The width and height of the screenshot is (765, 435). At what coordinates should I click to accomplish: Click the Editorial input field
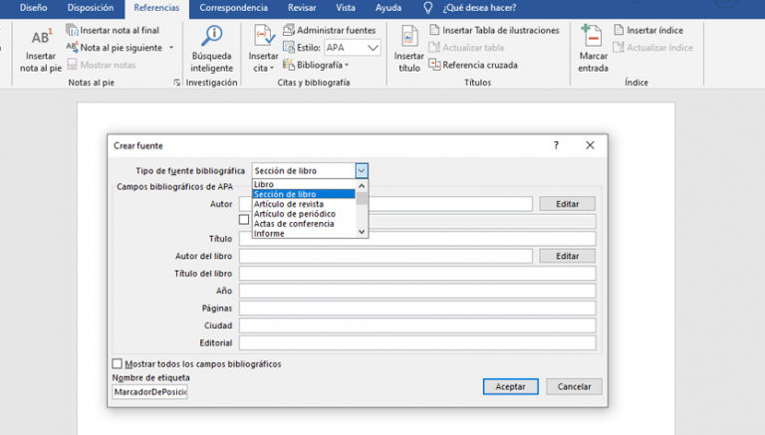click(x=416, y=343)
